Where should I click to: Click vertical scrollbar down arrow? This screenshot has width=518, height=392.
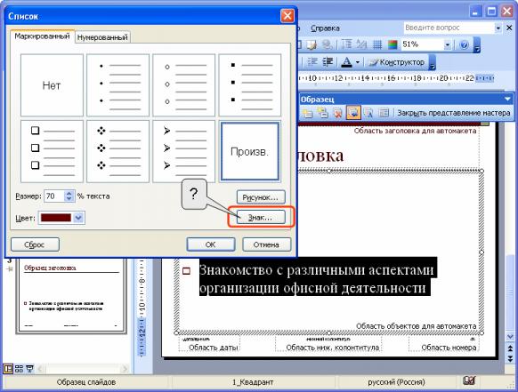(510, 337)
